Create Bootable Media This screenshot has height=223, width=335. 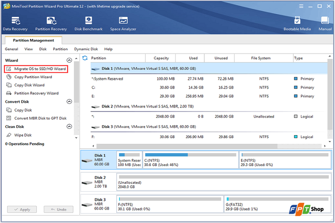pyautogui.click(x=297, y=23)
